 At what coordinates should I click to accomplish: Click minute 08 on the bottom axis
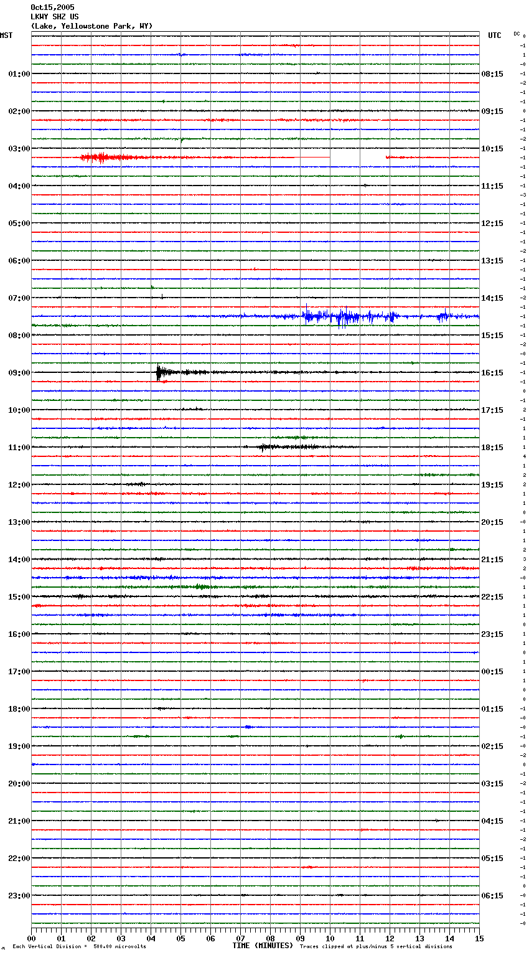click(x=271, y=938)
